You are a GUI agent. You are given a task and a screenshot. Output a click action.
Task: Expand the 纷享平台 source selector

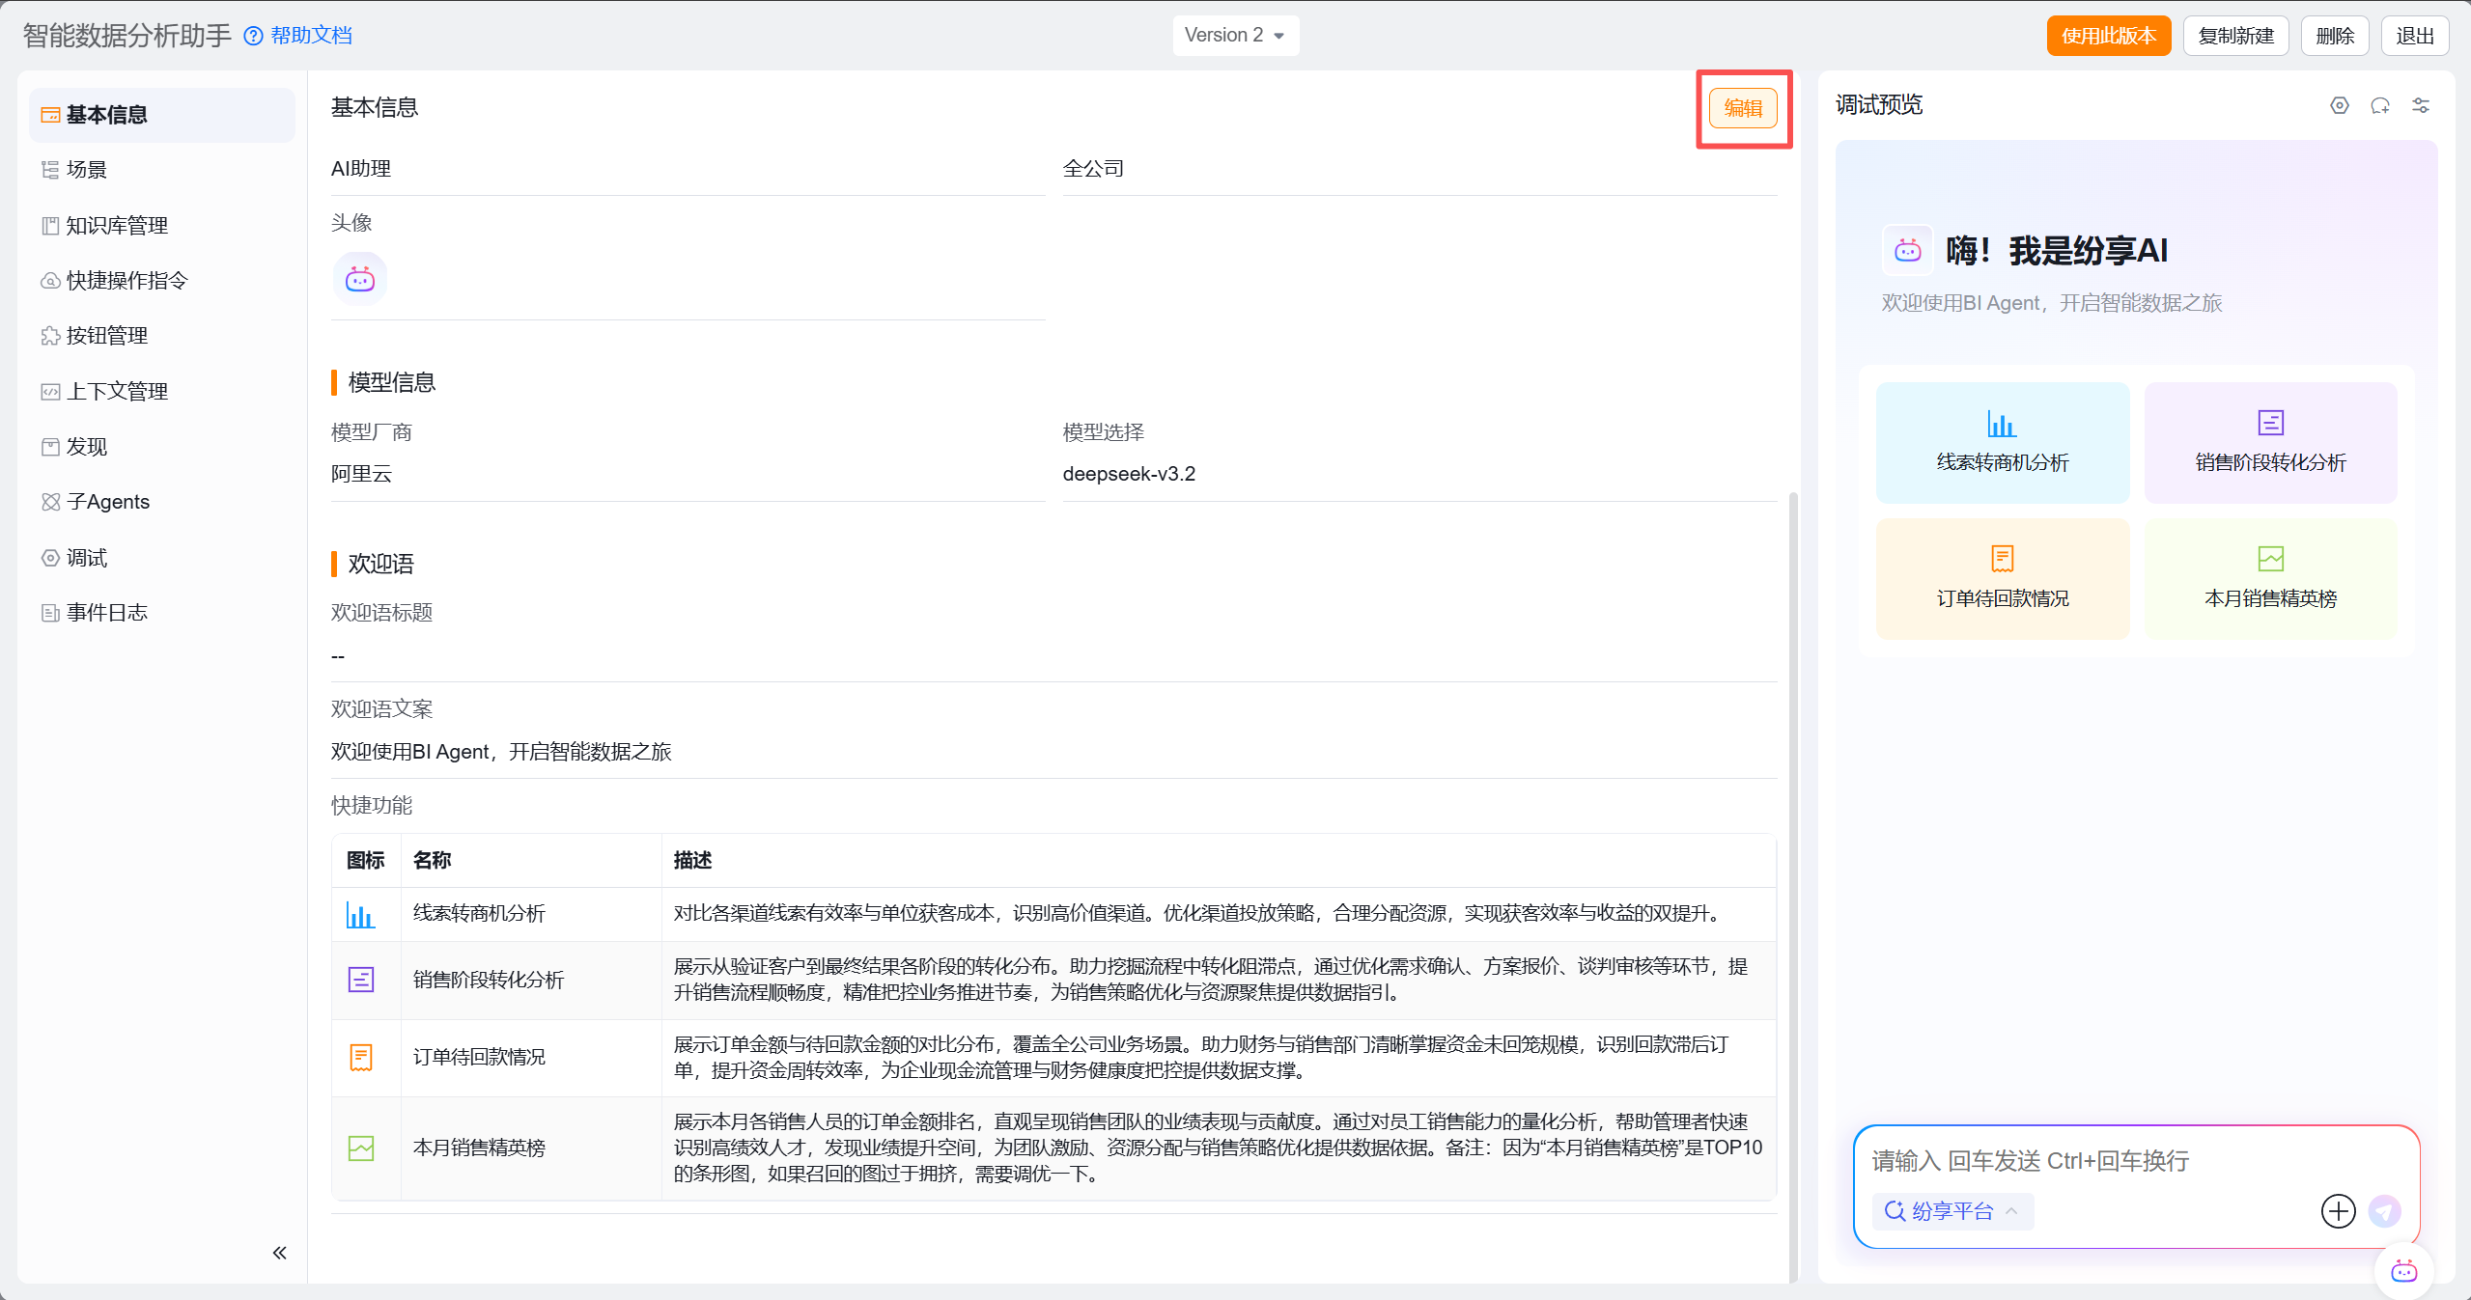click(x=1952, y=1211)
